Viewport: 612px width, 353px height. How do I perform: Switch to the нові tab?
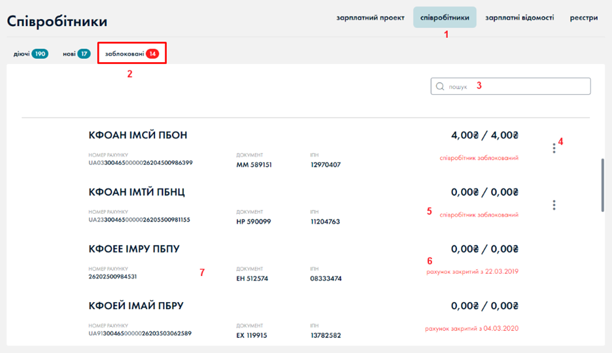[69, 54]
